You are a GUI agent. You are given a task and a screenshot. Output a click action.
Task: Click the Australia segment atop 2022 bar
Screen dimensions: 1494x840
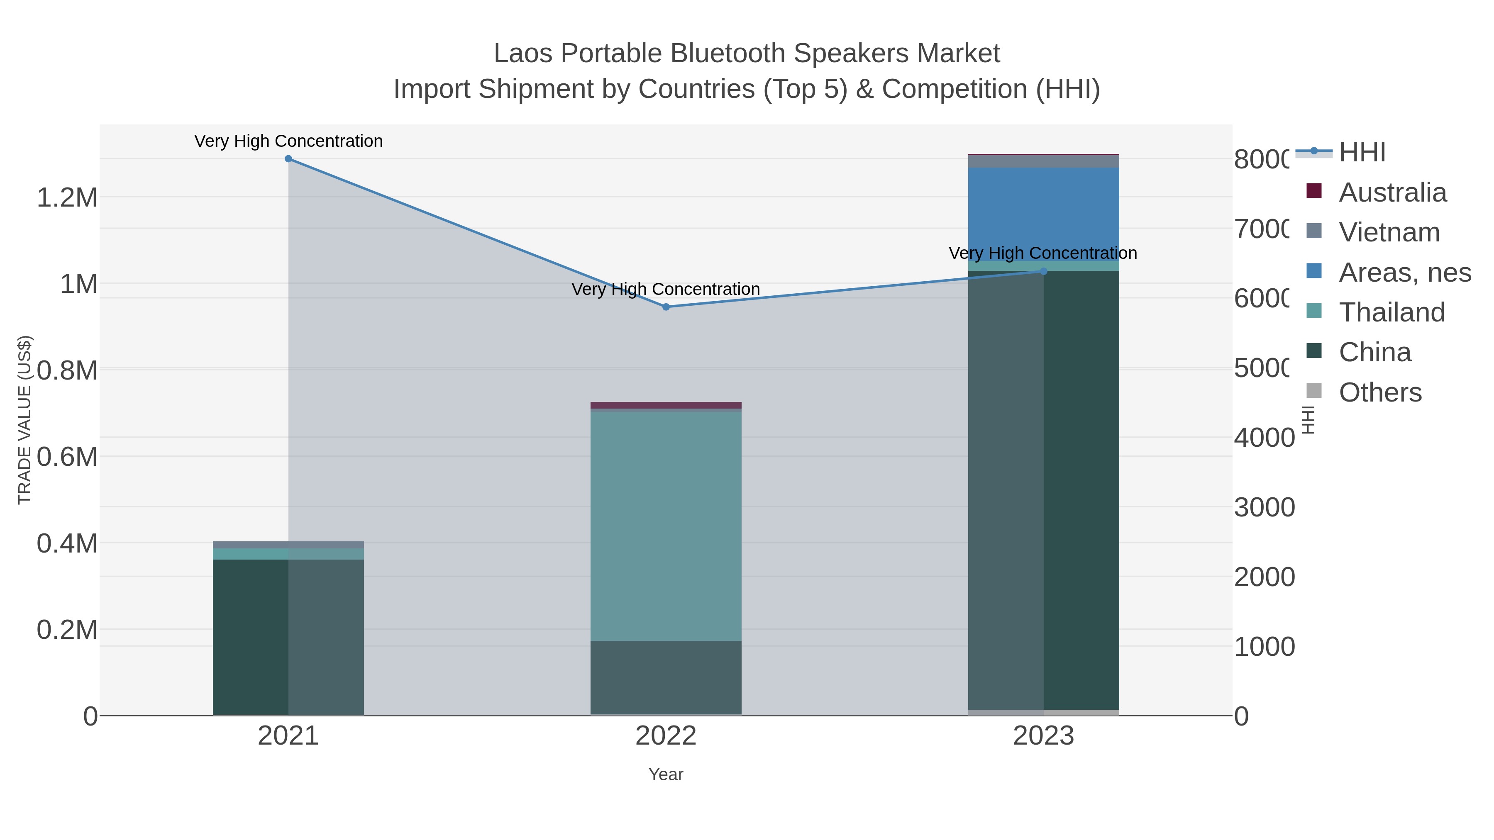666,405
